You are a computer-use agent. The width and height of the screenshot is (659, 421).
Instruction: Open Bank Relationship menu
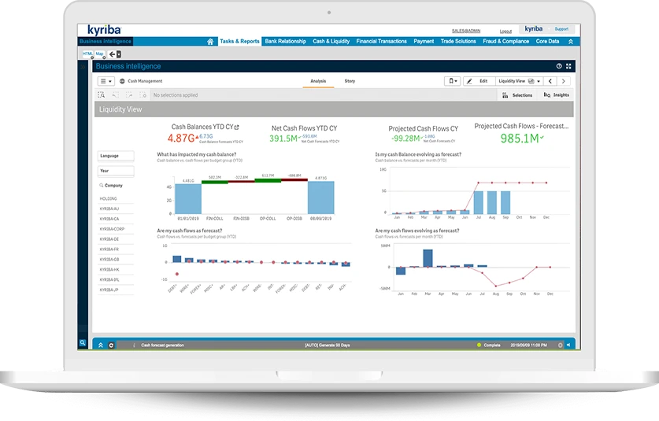pyautogui.click(x=285, y=41)
